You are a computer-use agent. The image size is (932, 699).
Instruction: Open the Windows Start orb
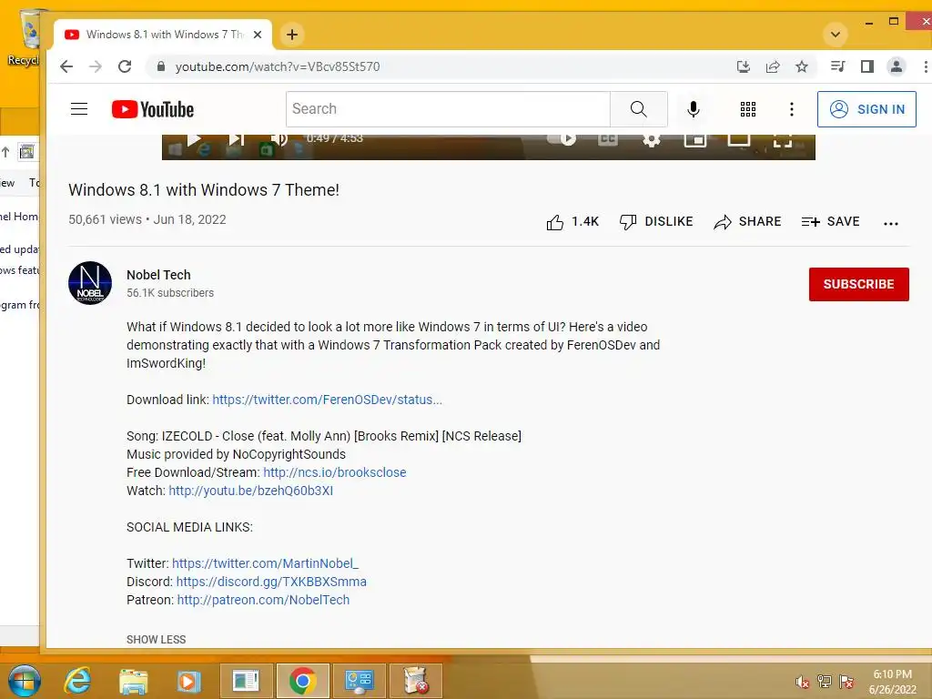click(x=24, y=681)
